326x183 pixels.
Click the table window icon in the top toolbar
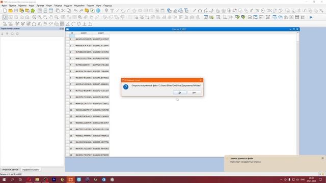(51, 11)
